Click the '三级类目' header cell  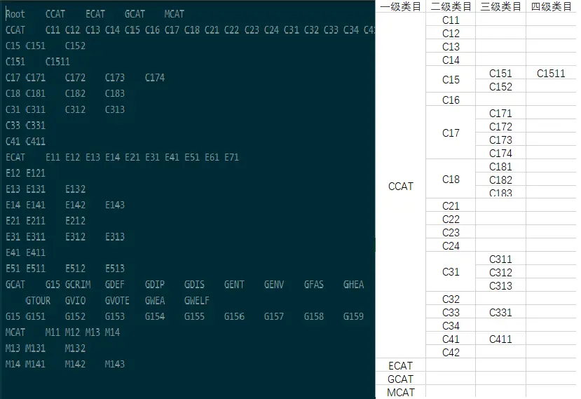pos(500,6)
